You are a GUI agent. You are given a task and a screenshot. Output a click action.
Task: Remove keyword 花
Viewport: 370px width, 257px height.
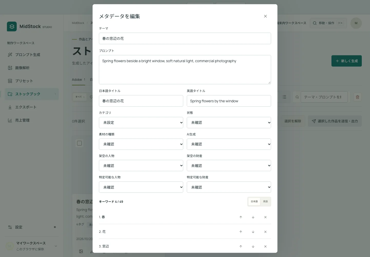tap(265, 232)
